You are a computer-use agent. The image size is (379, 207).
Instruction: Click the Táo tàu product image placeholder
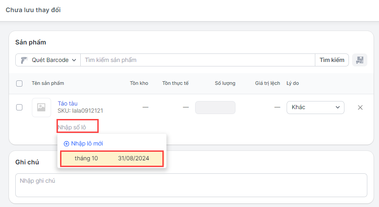click(x=41, y=107)
